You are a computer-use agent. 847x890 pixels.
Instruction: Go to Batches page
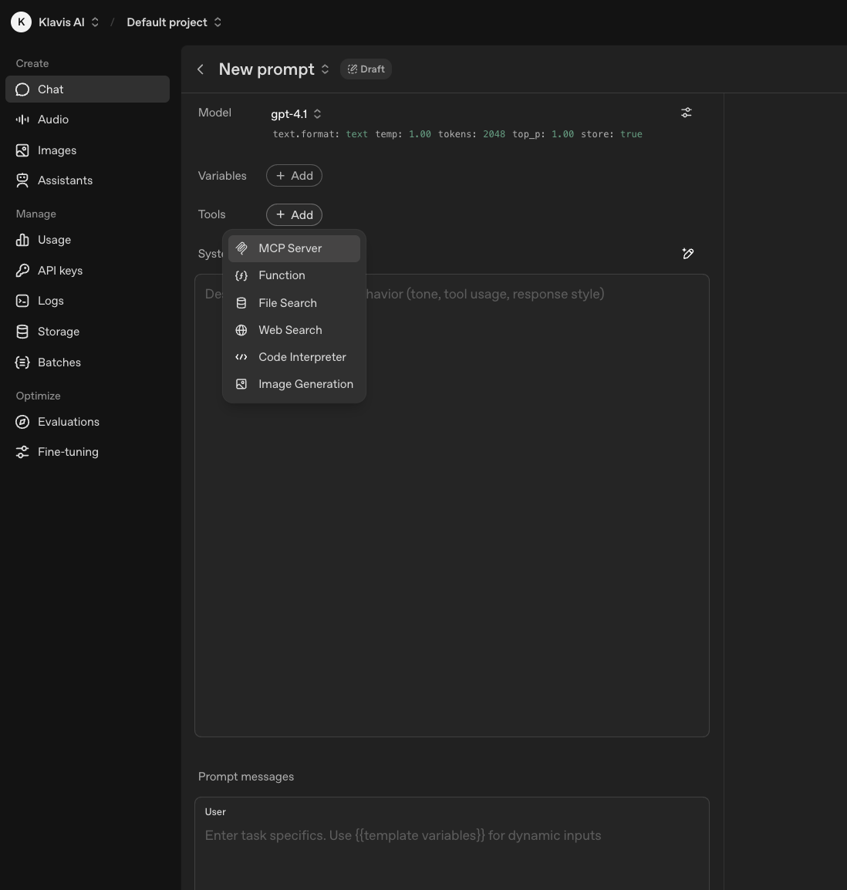[x=87, y=362]
